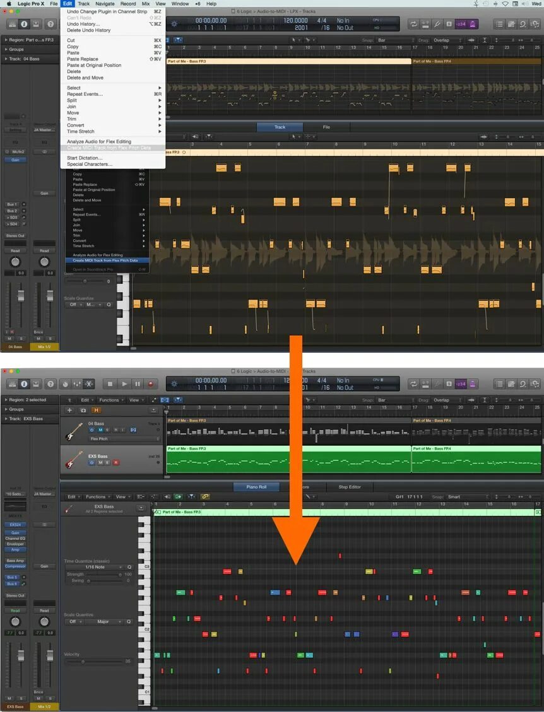Image resolution: width=544 pixels, height=712 pixels.
Task: Click the Q button next to Major
Action: click(x=129, y=622)
